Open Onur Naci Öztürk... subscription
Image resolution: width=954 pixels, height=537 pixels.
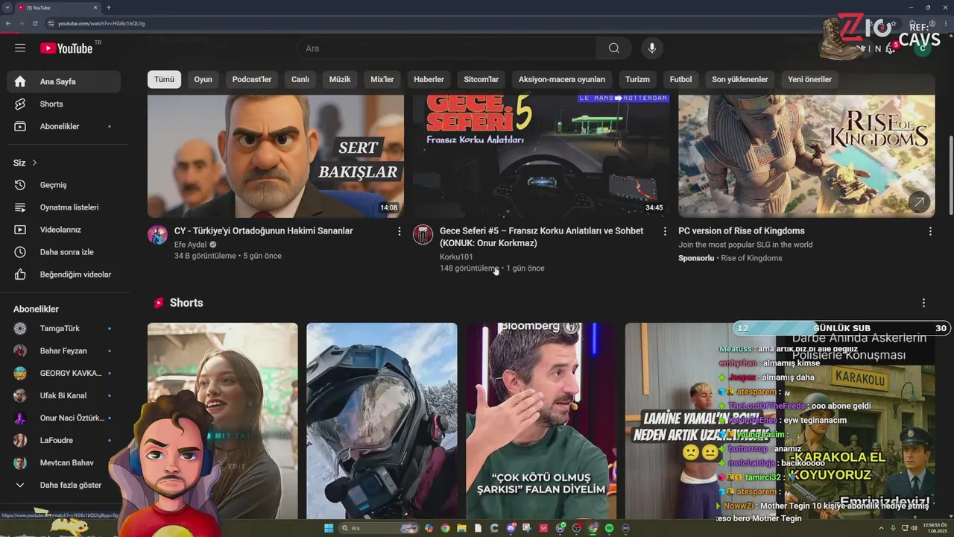tap(64, 418)
